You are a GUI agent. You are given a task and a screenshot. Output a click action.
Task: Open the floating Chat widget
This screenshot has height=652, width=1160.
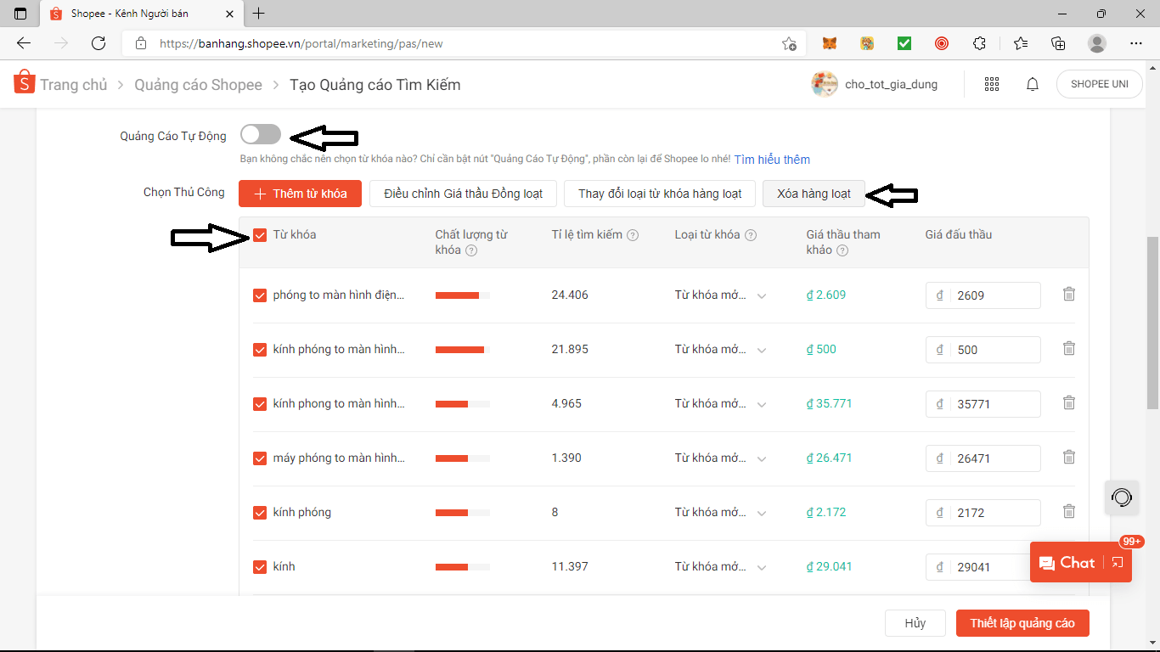pos(1075,562)
